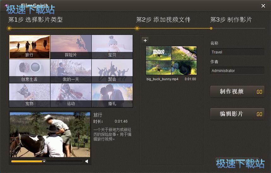
Task: Choose the 聚会 film type
Action: (x=112, y=71)
